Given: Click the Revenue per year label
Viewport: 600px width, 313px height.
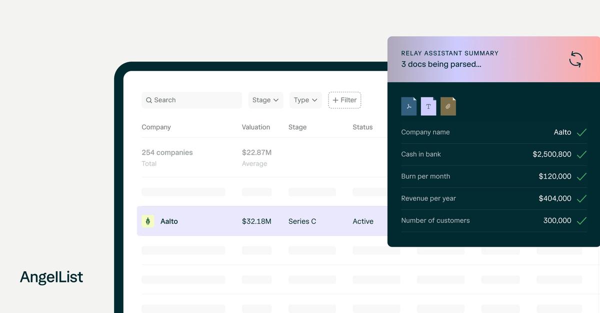Looking at the screenshot, I should tap(428, 198).
